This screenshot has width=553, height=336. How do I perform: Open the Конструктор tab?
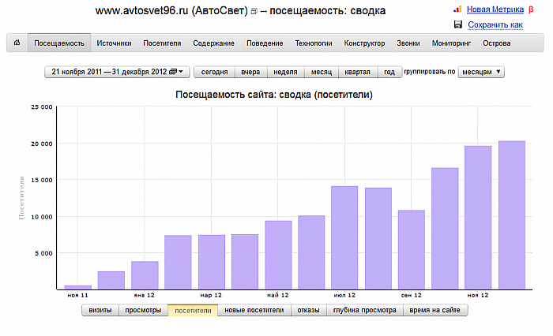[364, 43]
